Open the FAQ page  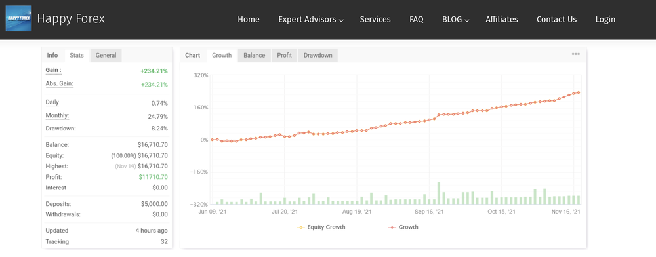pos(417,19)
